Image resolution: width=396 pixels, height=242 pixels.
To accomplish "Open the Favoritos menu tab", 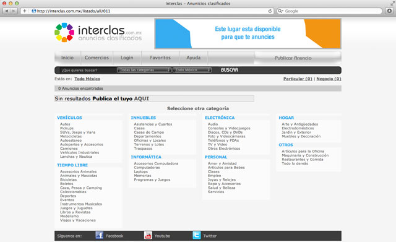I will tap(160, 58).
